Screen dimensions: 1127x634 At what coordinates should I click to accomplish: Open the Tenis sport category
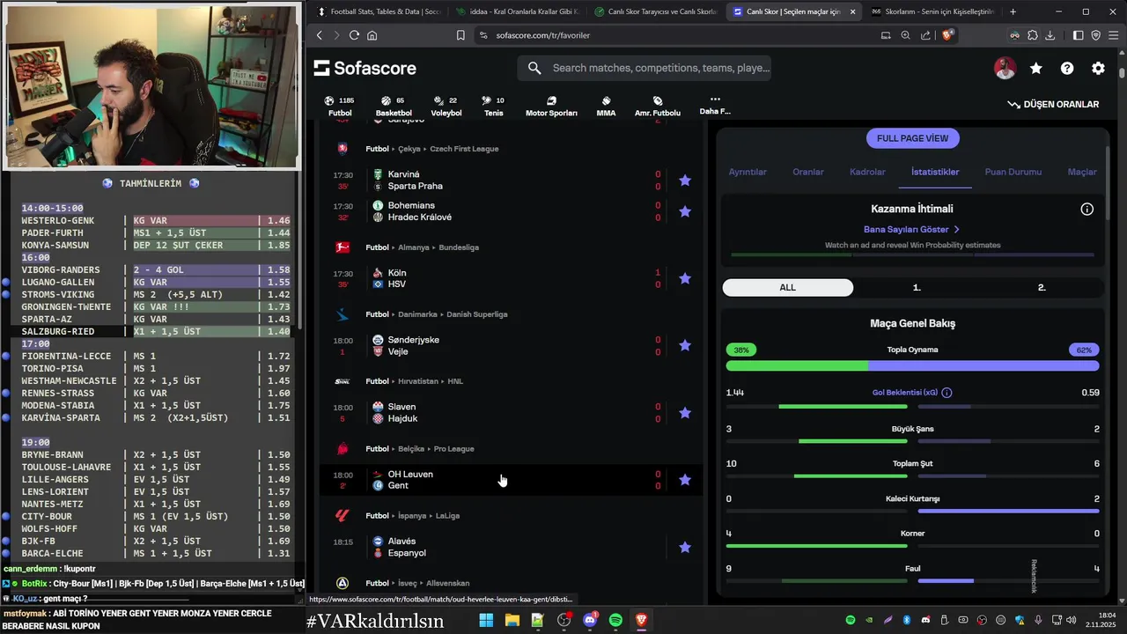[493, 107]
